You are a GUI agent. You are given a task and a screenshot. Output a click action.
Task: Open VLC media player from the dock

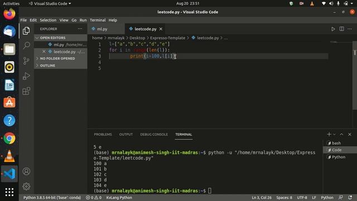coord(9,156)
